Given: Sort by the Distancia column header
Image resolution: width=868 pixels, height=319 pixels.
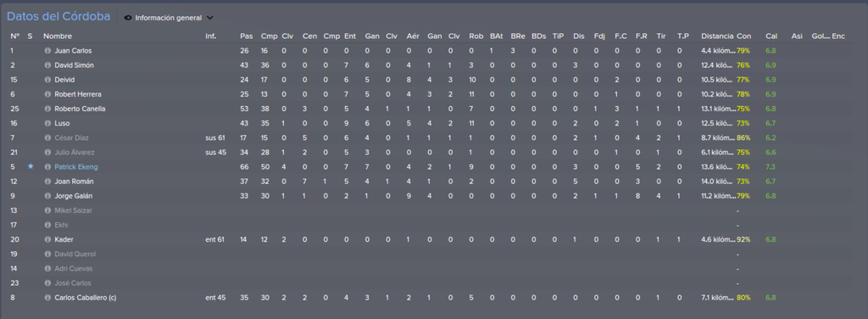Looking at the screenshot, I should coord(717,36).
